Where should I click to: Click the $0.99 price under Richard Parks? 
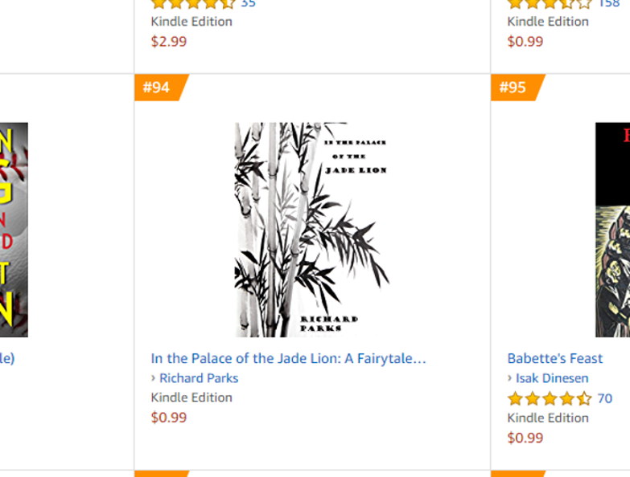(x=169, y=418)
